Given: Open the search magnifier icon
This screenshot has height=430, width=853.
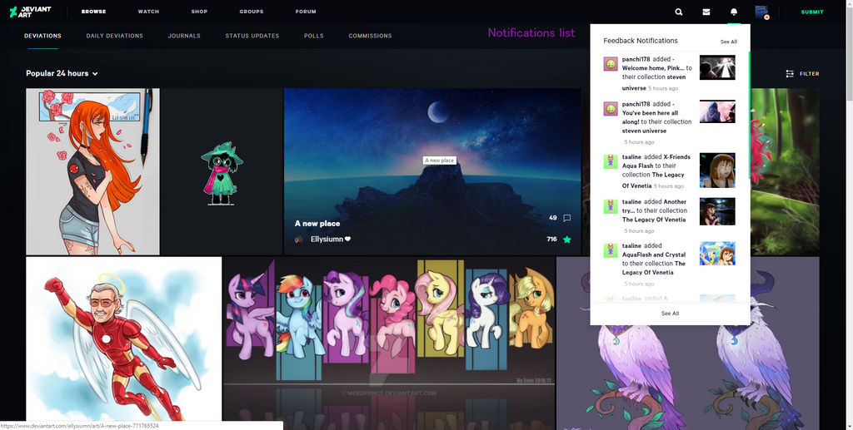Looking at the screenshot, I should click(x=679, y=12).
